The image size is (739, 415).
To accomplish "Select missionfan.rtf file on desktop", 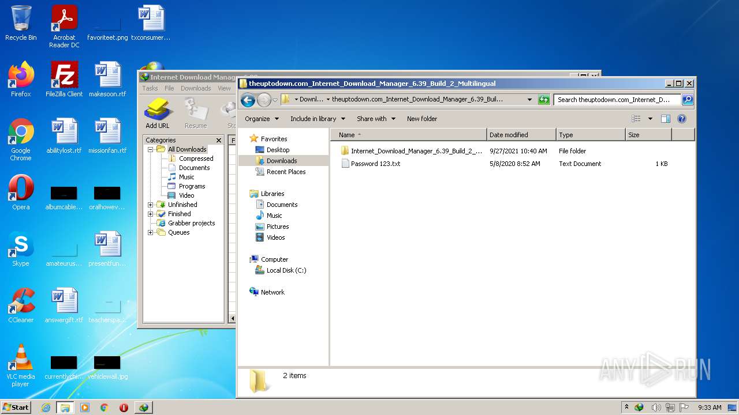I will [x=107, y=136].
